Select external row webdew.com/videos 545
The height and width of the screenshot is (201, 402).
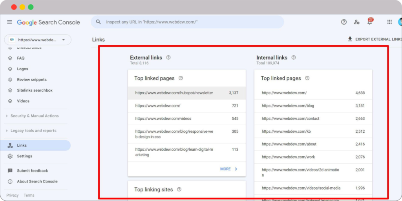(x=186, y=119)
